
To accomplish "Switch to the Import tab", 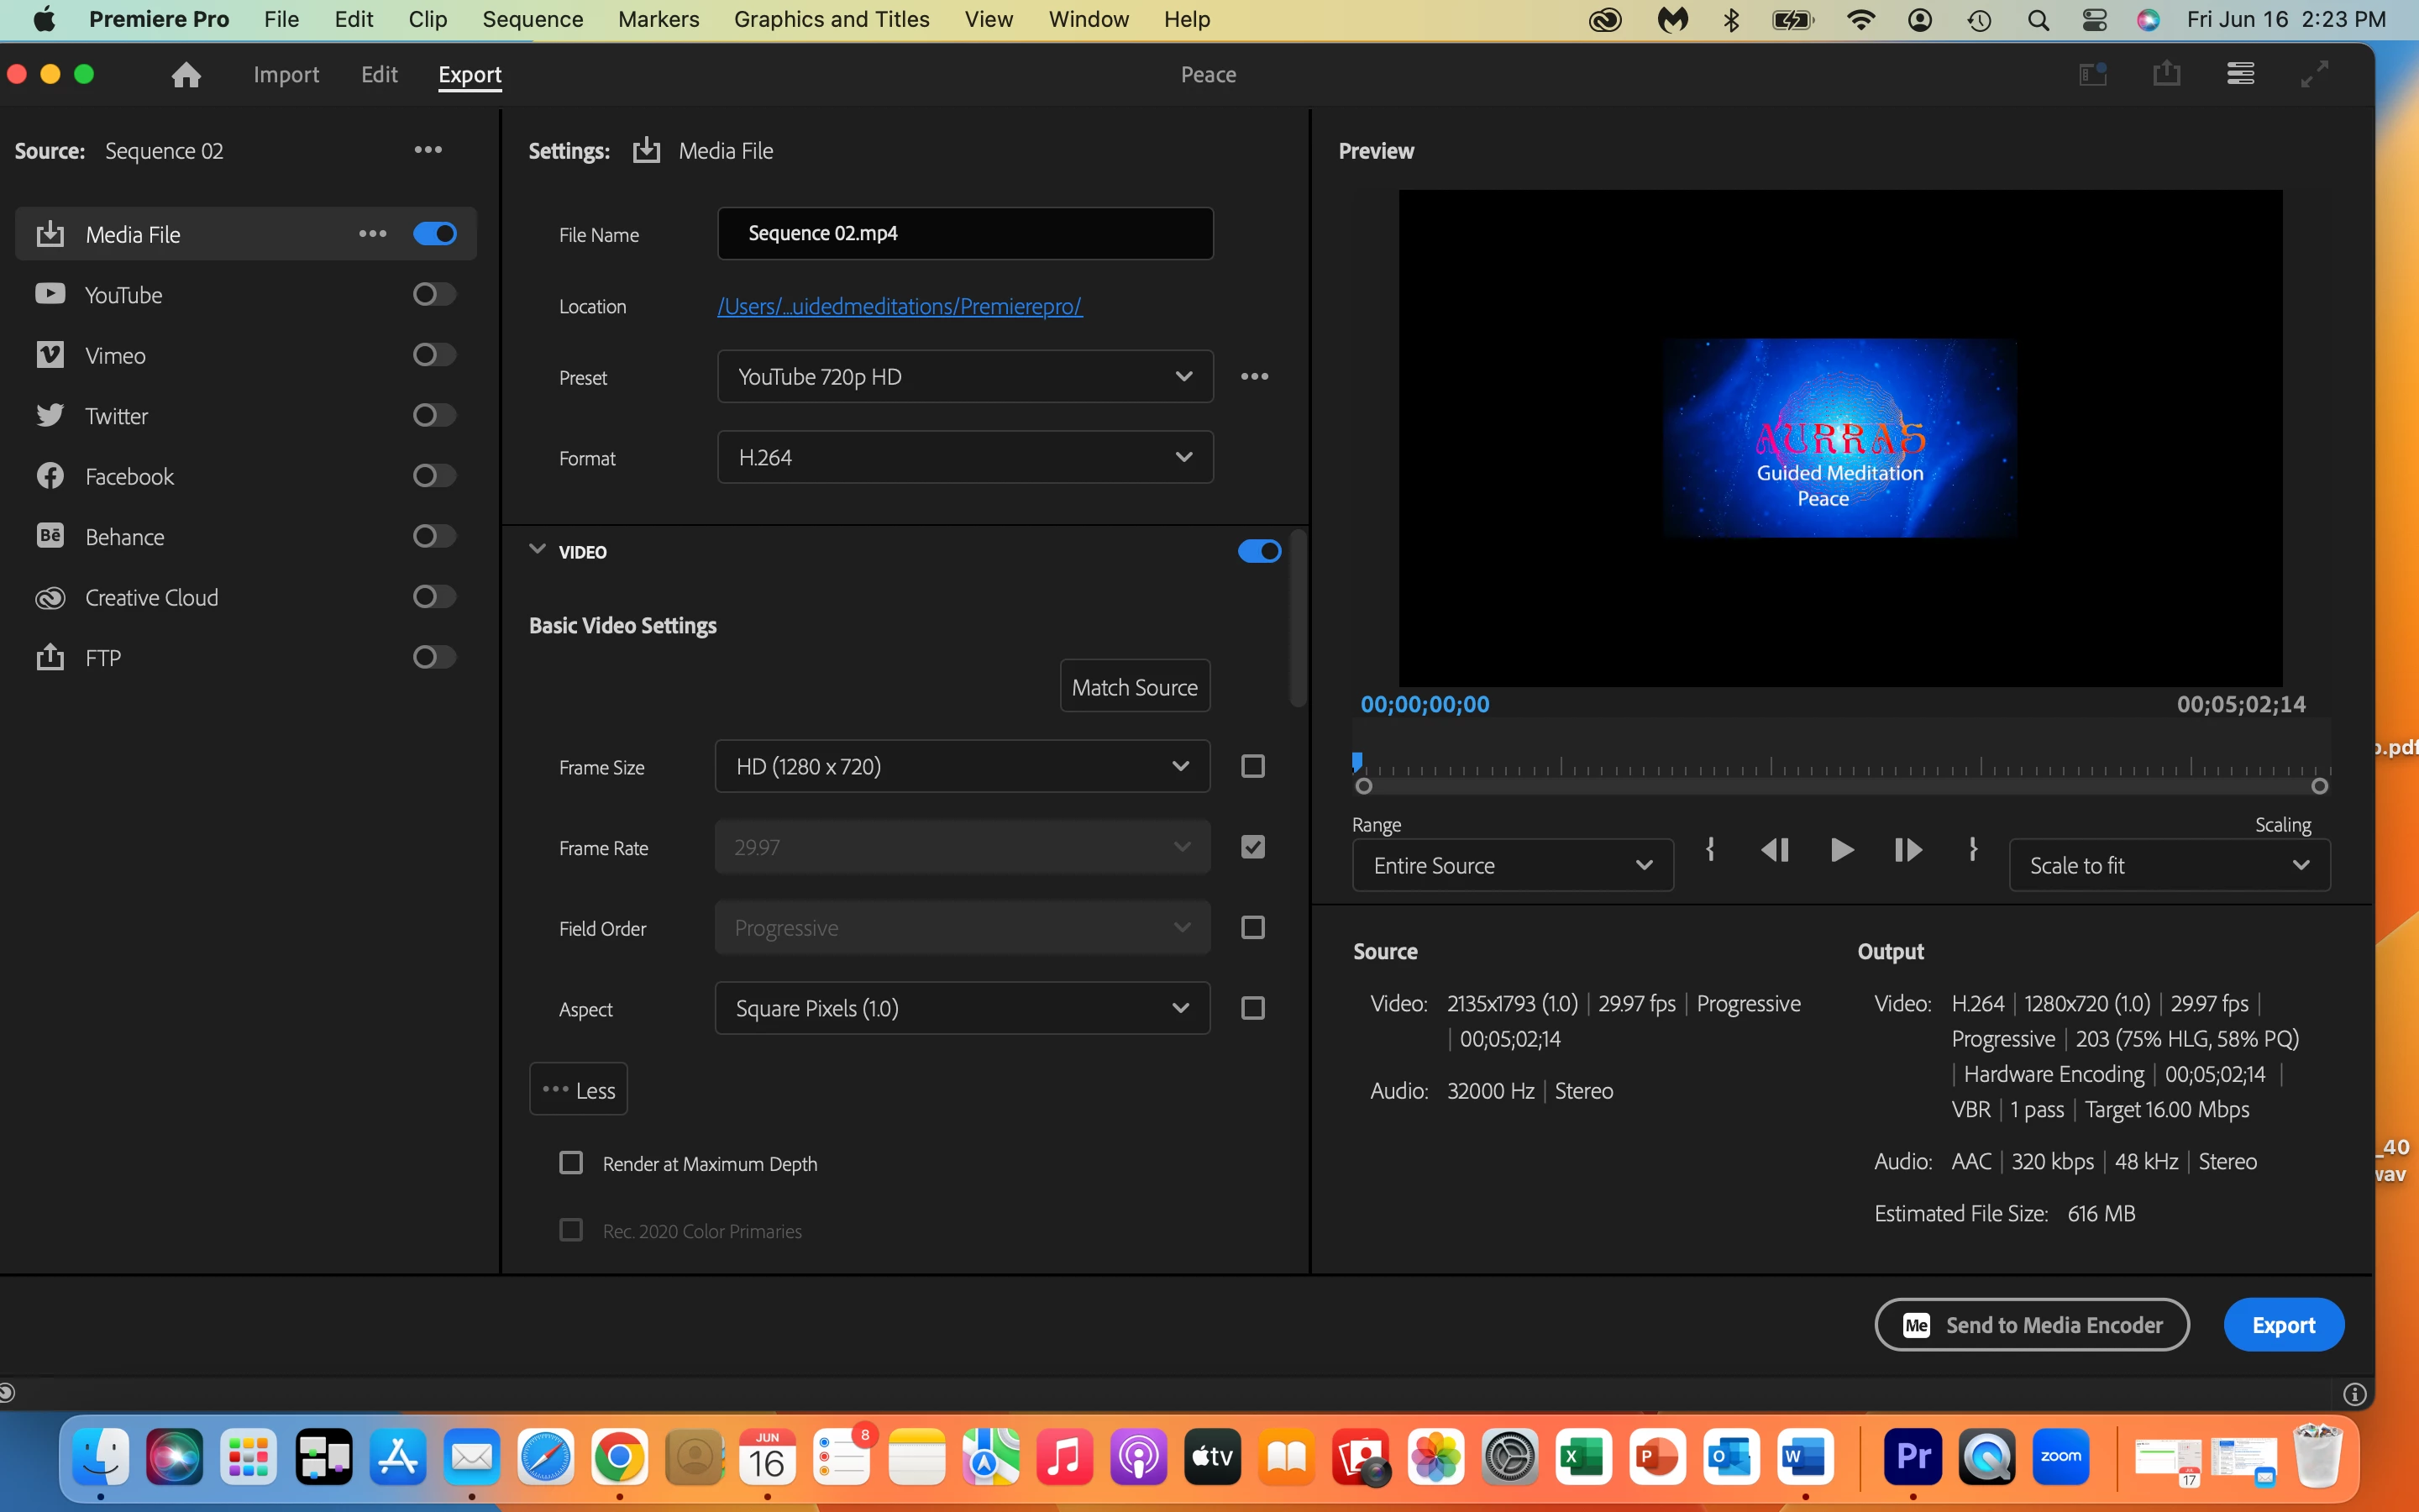I will pos(286,75).
